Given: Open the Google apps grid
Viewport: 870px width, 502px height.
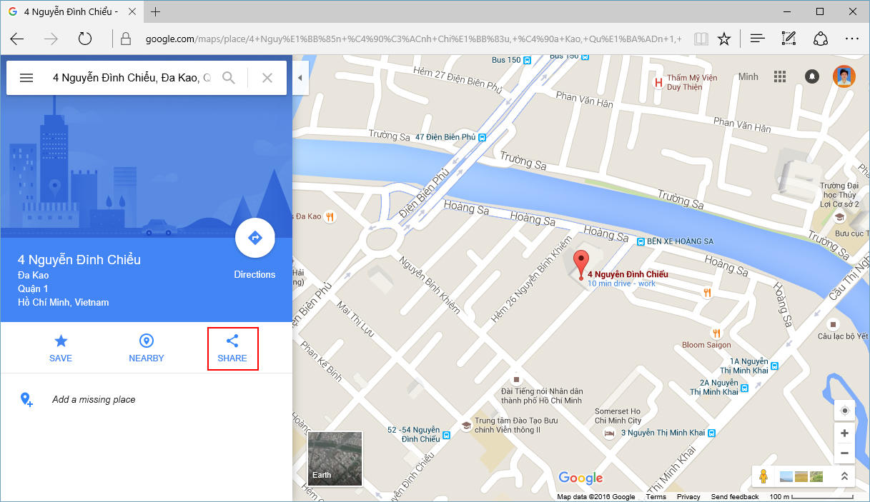Looking at the screenshot, I should click(x=780, y=76).
